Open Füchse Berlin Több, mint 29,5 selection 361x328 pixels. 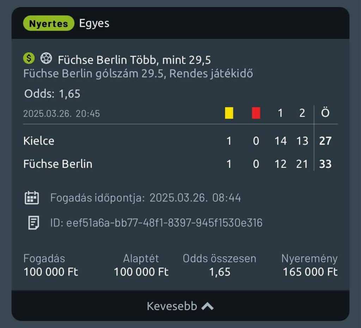pyautogui.click(x=134, y=60)
